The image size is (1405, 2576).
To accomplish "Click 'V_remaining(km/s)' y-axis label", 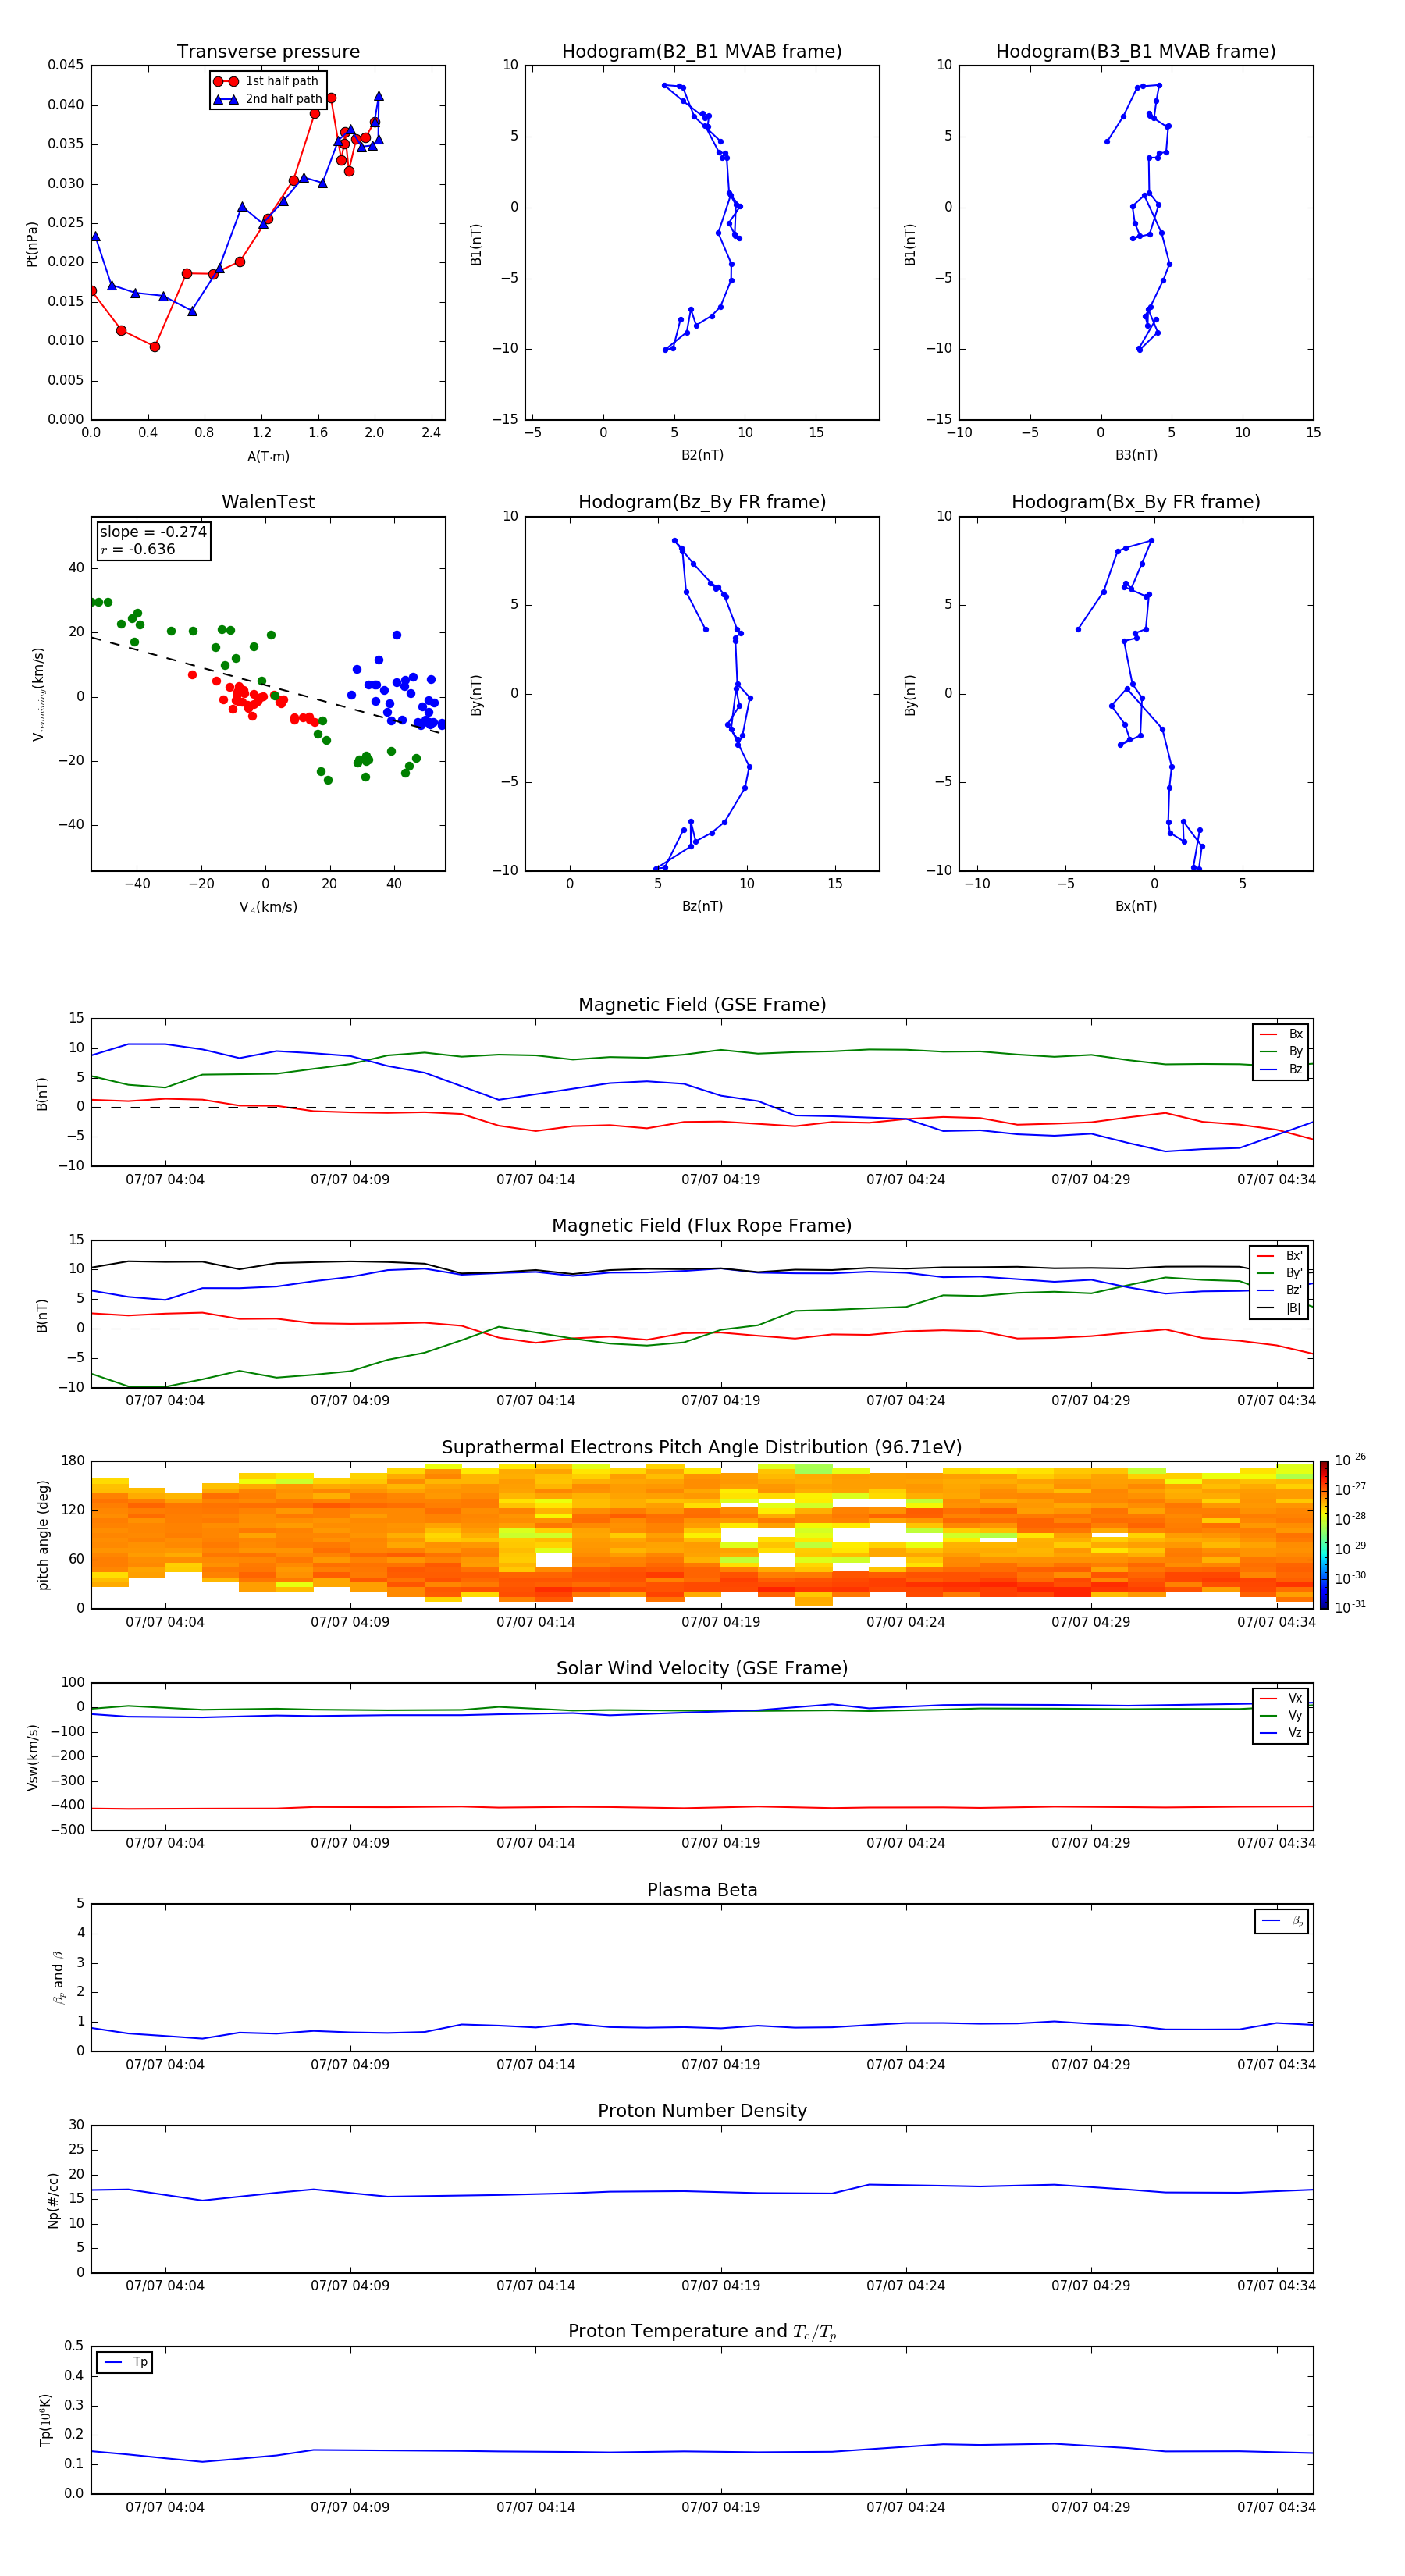I will 38,694.
